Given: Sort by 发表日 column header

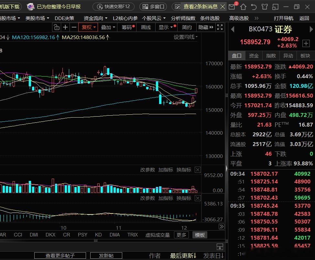Looking at the screenshot, I should (213, 255).
